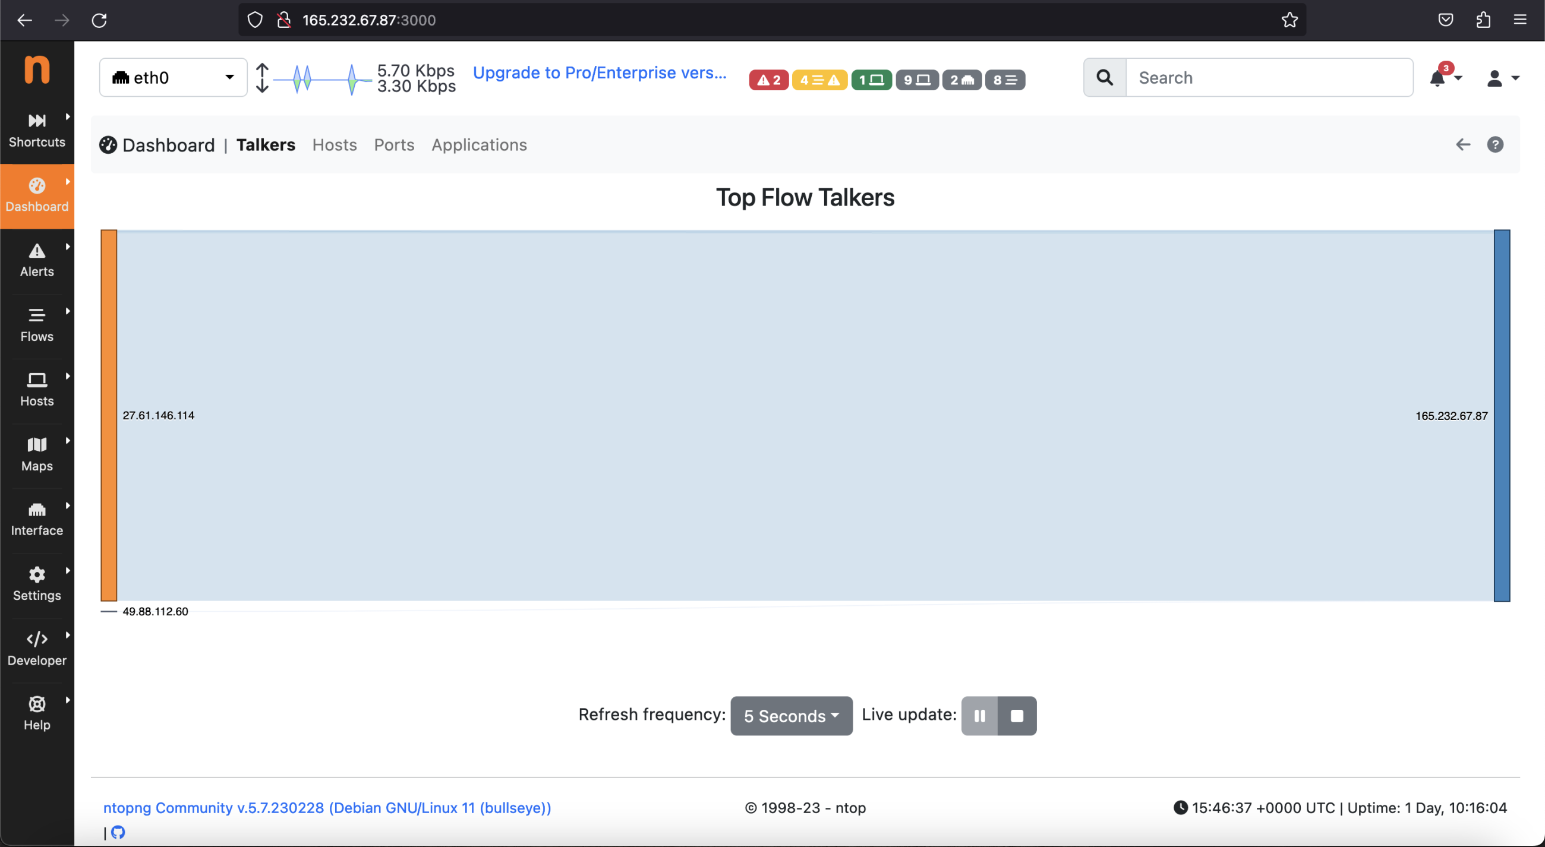
Task: Click the Upgrade to Pro/Enterprise link
Action: (x=599, y=72)
